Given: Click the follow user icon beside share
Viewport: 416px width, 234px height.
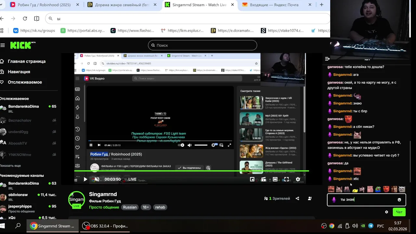Looking at the screenshot, I should point(310,198).
